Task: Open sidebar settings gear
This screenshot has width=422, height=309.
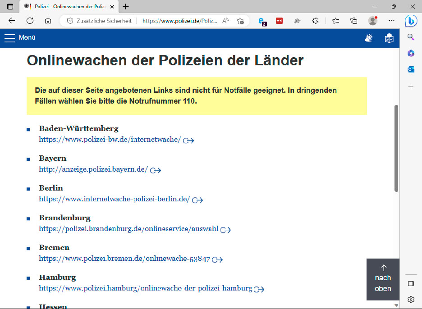Action: [411, 300]
